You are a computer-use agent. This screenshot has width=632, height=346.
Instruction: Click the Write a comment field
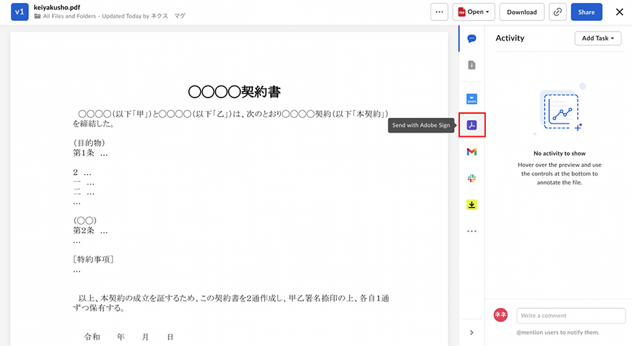tap(571, 316)
